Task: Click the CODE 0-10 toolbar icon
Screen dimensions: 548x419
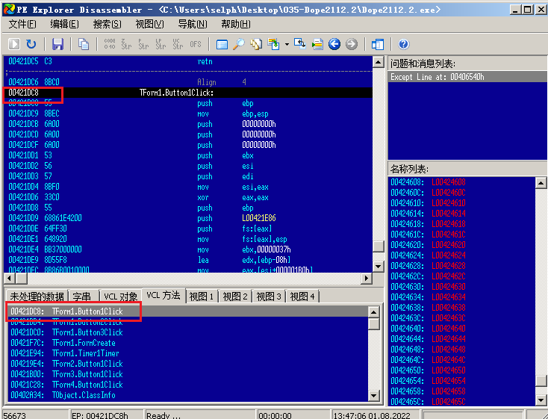Action: [110, 45]
